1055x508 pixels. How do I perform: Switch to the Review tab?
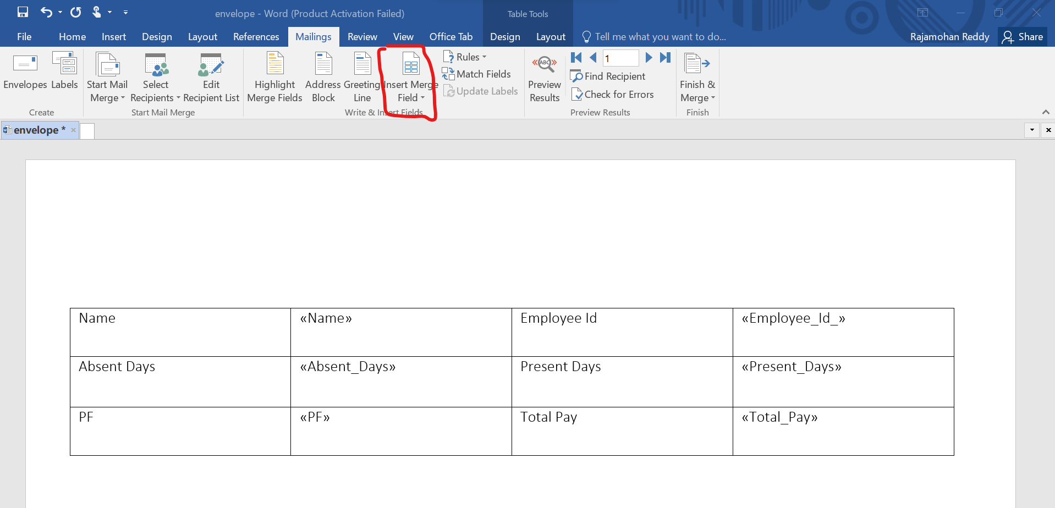[x=362, y=37]
